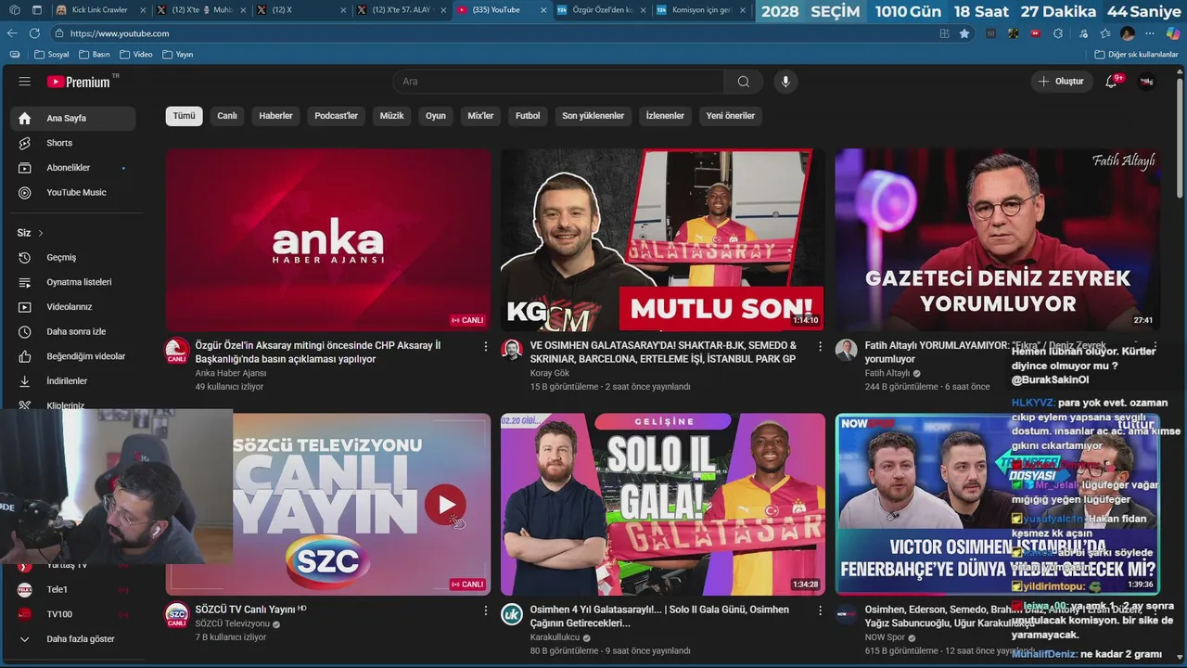Image resolution: width=1187 pixels, height=668 pixels.
Task: Open the SOLO IL GALA video thumbnail
Action: coord(662,504)
